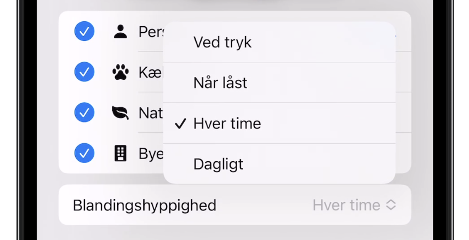Click the up-down chevron icon in Blandingshyppighed row
This screenshot has height=240, width=469.
tap(391, 206)
